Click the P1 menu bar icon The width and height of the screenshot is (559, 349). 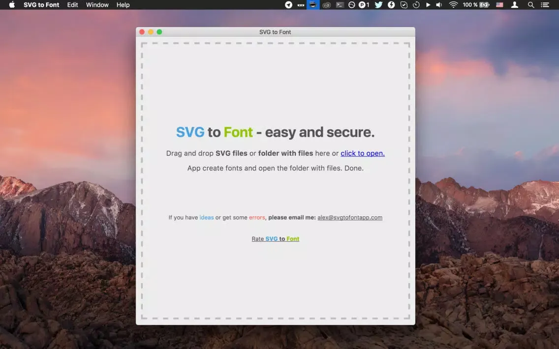[x=364, y=4]
